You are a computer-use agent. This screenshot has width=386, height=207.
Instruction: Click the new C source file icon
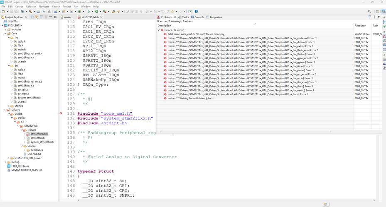71,12
